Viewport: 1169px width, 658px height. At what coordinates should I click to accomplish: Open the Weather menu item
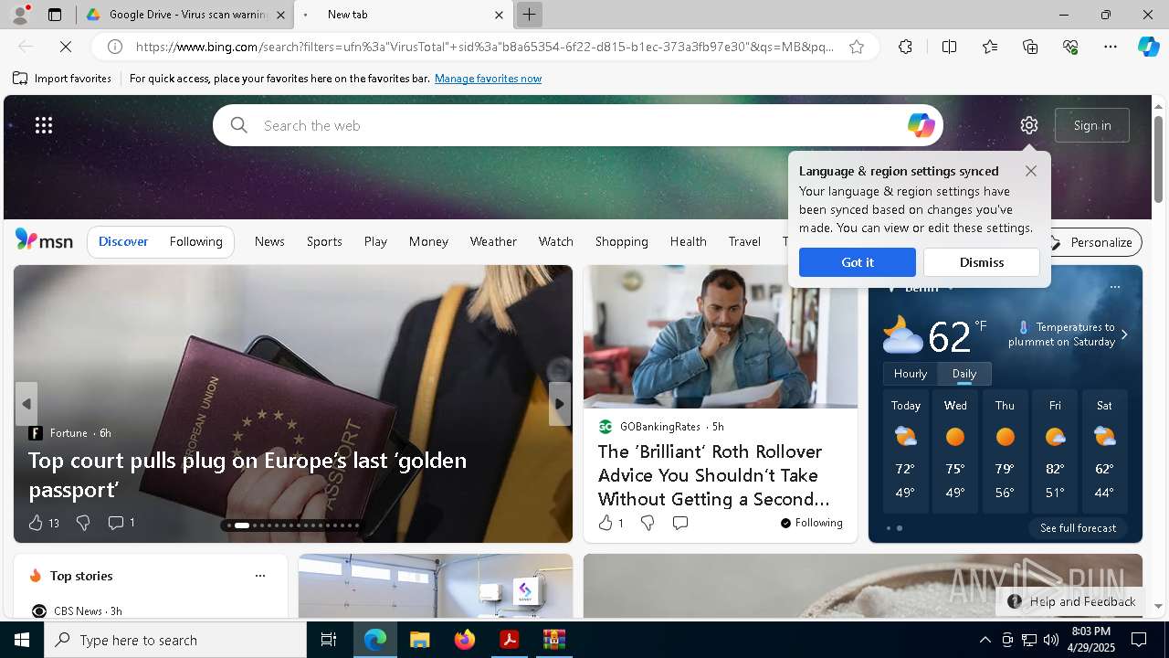pyautogui.click(x=493, y=241)
